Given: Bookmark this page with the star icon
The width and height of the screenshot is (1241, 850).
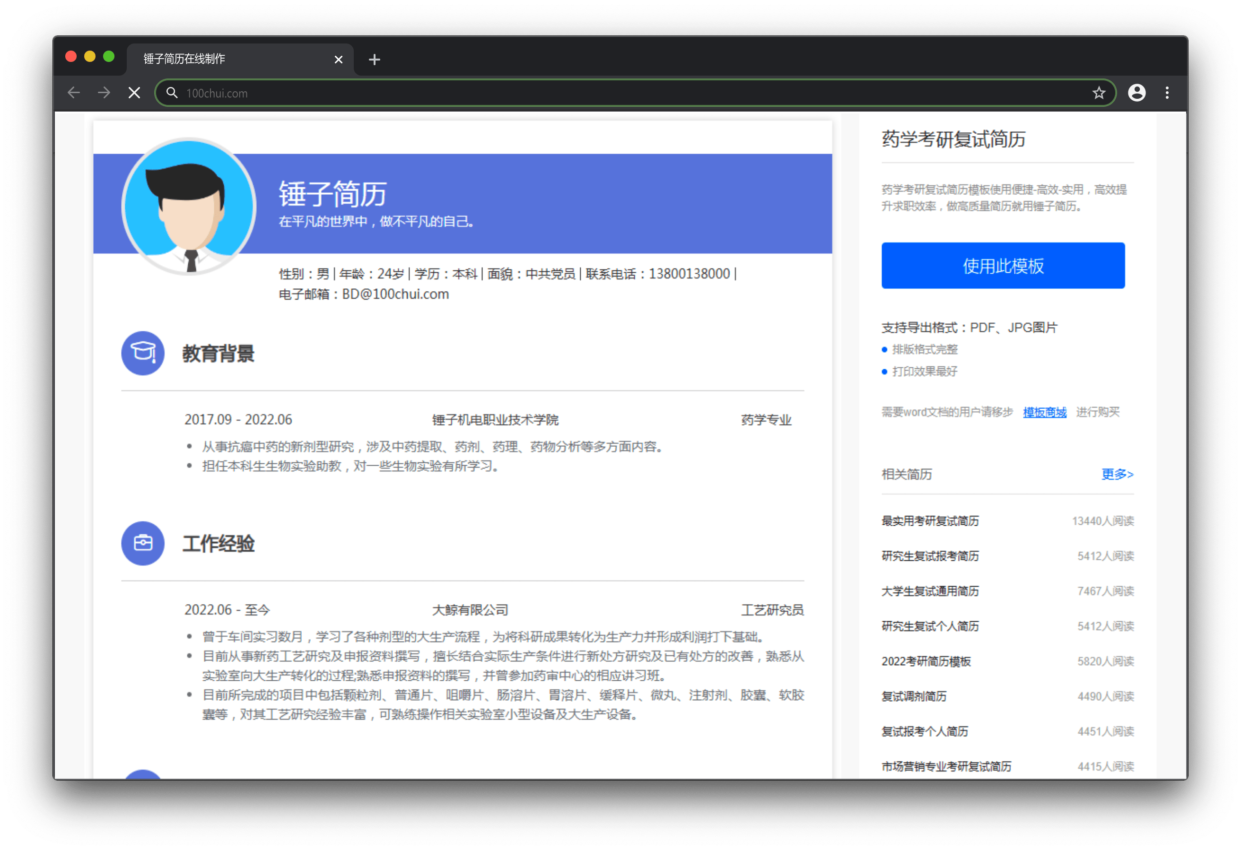Looking at the screenshot, I should point(1099,93).
